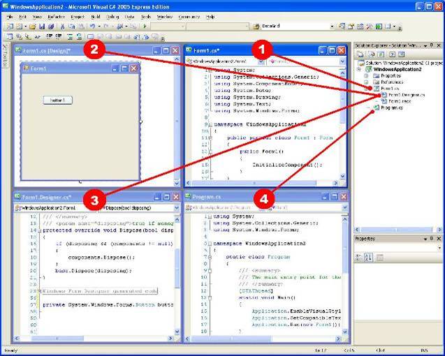Click the Undo arrow icon

pos(92,27)
